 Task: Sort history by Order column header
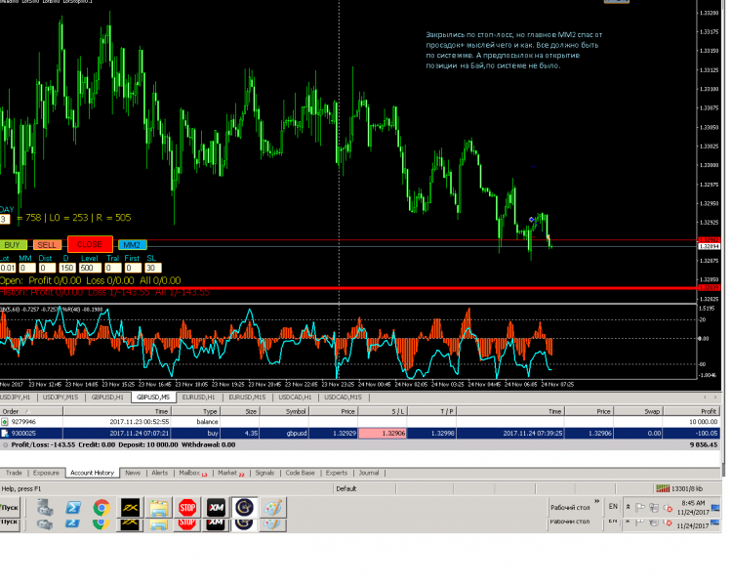click(31, 412)
